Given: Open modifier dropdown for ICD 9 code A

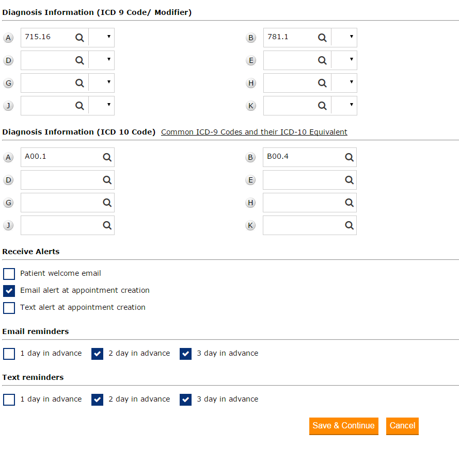Looking at the screenshot, I should (x=102, y=38).
